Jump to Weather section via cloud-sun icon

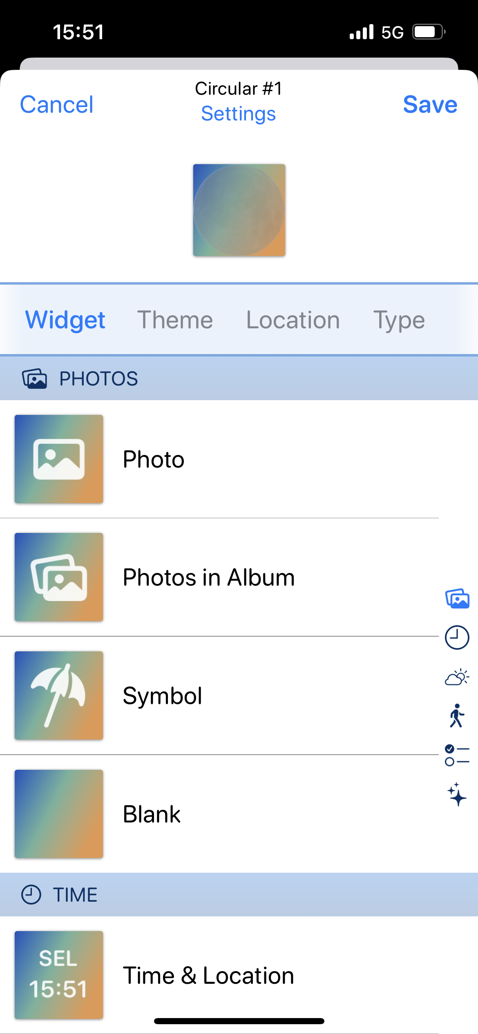coord(457,677)
